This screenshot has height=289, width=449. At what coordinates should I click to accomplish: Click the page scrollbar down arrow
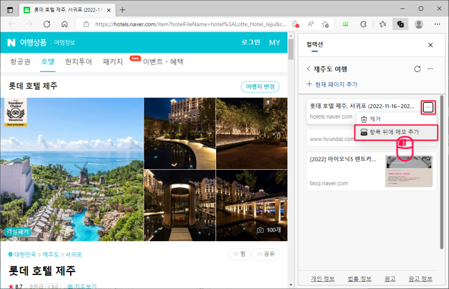291,285
